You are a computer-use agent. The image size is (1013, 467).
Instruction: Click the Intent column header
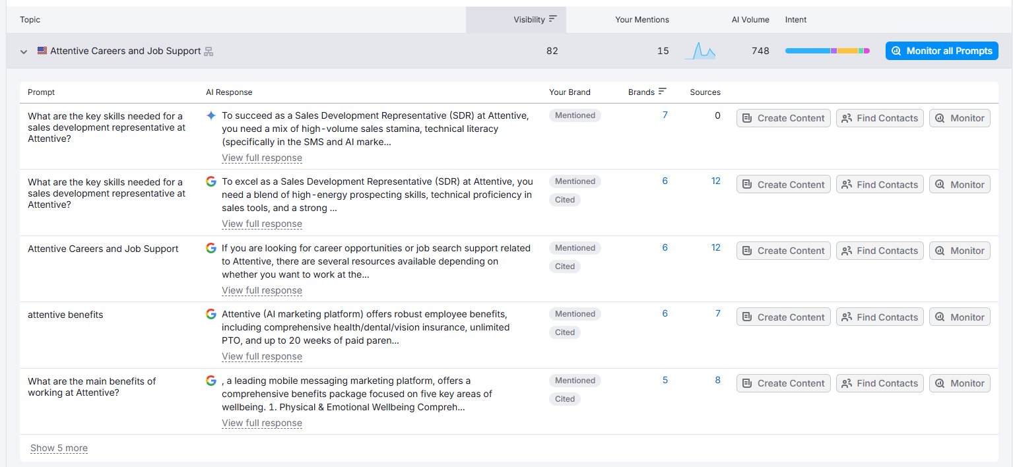pyautogui.click(x=796, y=20)
